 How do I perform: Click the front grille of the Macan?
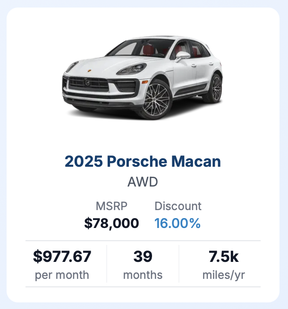[x=88, y=83]
